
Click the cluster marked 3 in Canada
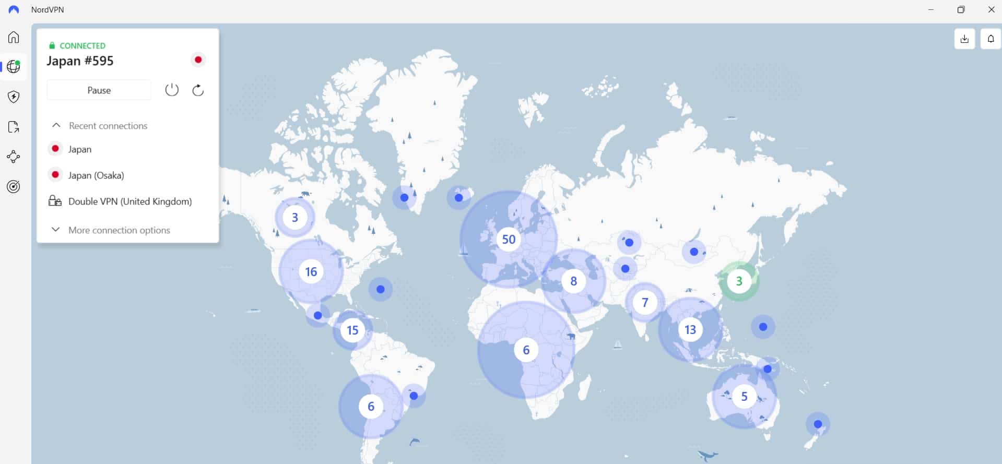(x=294, y=217)
